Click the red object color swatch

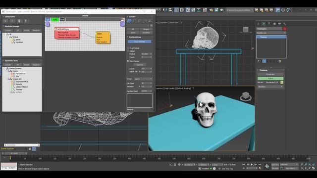click(284, 29)
